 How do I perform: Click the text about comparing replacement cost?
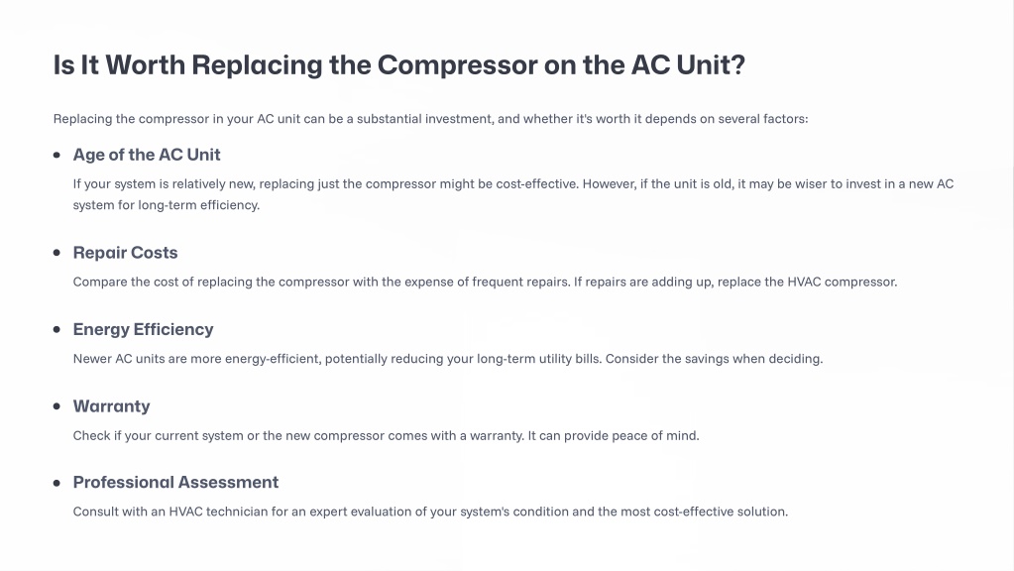[485, 282]
